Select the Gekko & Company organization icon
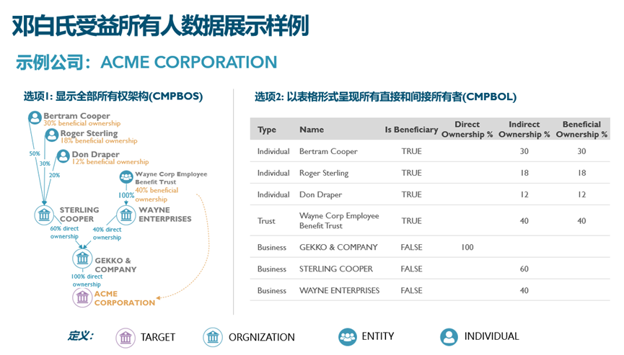The height and width of the screenshot is (355, 624). tap(82, 259)
